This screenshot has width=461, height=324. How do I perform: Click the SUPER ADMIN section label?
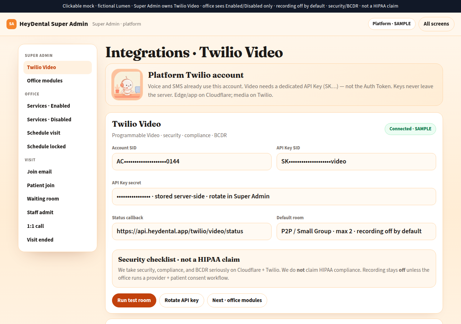pyautogui.click(x=39, y=55)
